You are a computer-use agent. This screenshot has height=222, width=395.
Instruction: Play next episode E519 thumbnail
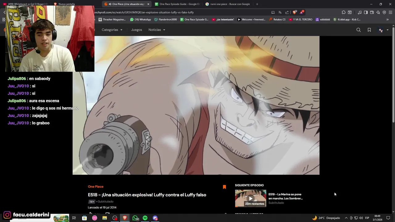coord(251,198)
